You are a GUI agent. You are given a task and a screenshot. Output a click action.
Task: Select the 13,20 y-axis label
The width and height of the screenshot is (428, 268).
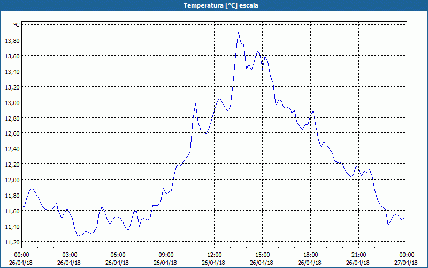pyautogui.click(x=12, y=87)
